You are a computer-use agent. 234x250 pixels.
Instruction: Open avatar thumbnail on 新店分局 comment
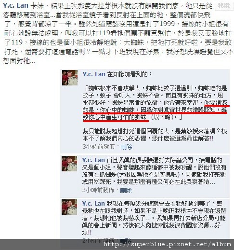coord(69,207)
